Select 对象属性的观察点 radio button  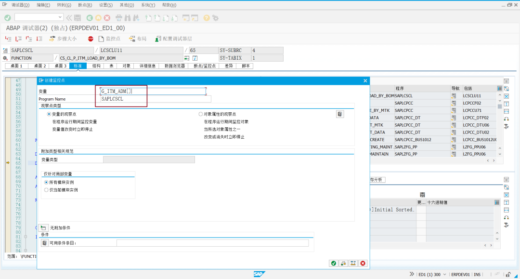click(201, 114)
